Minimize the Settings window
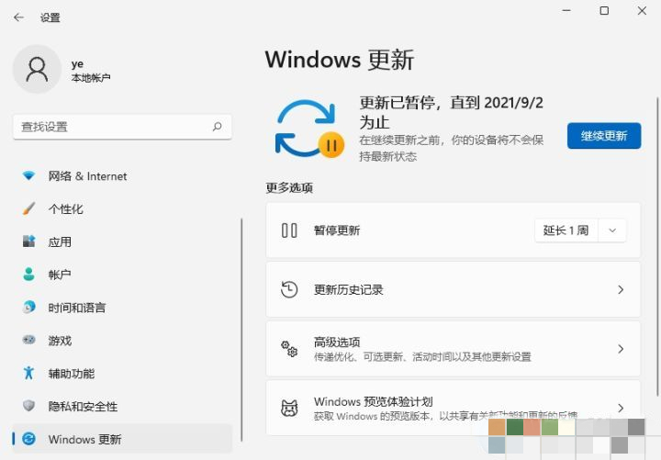 (566, 10)
